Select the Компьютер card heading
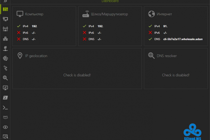This screenshot has height=140, width=210. pos(34,14)
